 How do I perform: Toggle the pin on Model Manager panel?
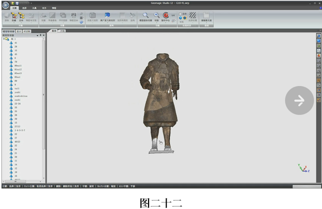[40, 35]
